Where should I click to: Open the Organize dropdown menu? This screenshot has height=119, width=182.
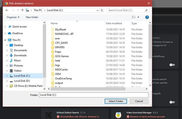pyautogui.click(x=13, y=17)
